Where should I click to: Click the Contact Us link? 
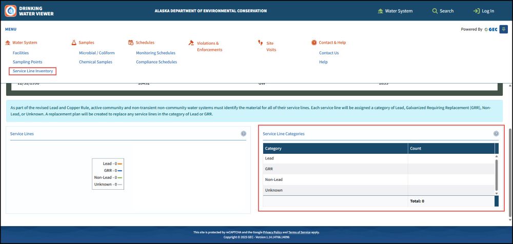(x=329, y=53)
